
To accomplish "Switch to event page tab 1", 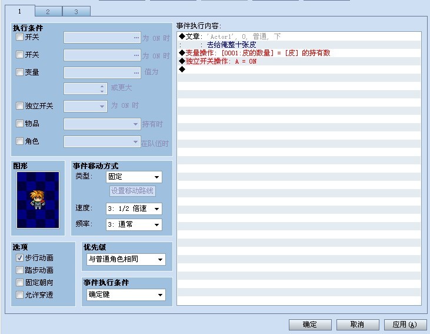I will 20,11.
